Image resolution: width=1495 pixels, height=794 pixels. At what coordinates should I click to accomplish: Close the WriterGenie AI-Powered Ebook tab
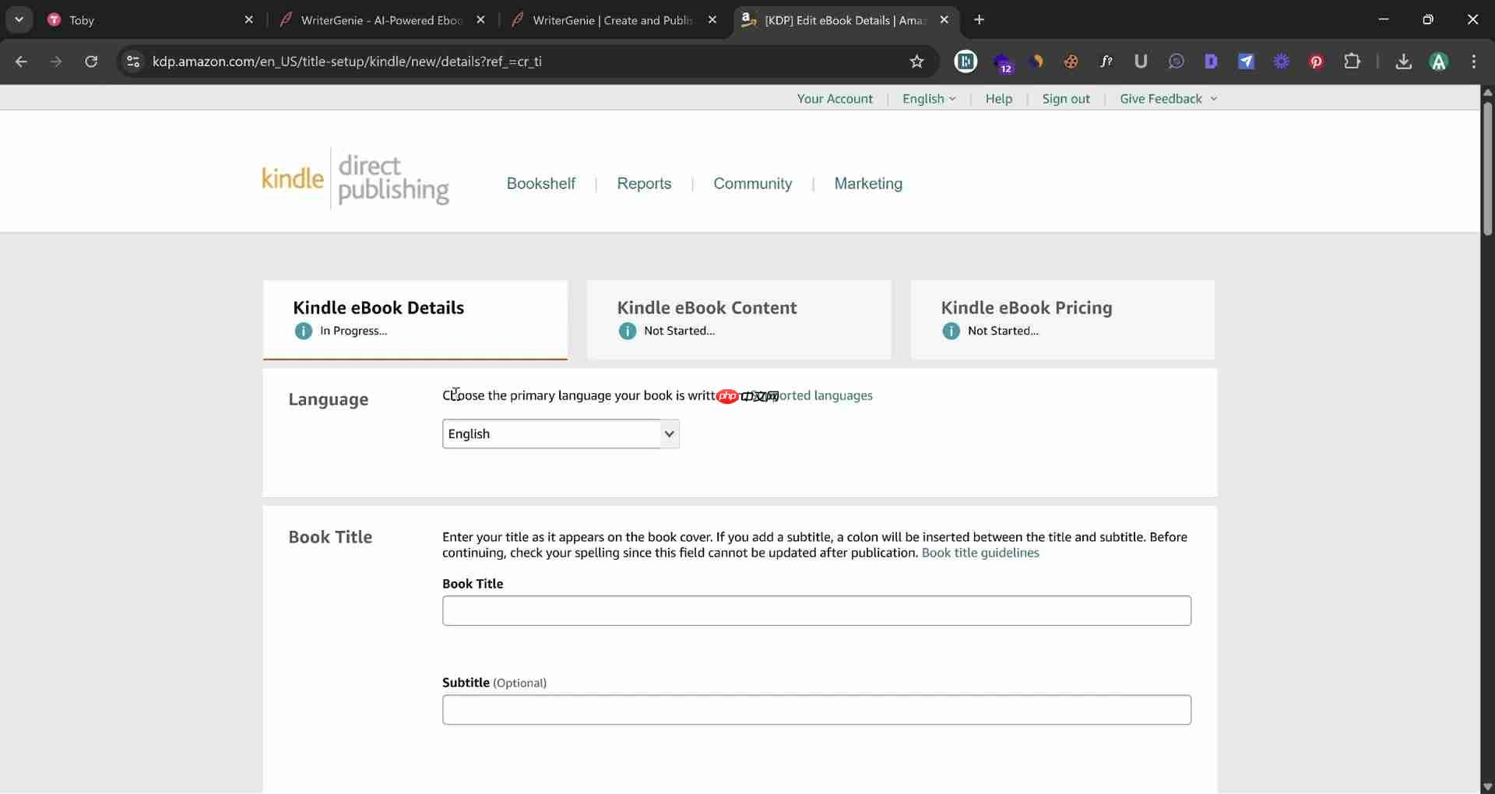click(480, 20)
